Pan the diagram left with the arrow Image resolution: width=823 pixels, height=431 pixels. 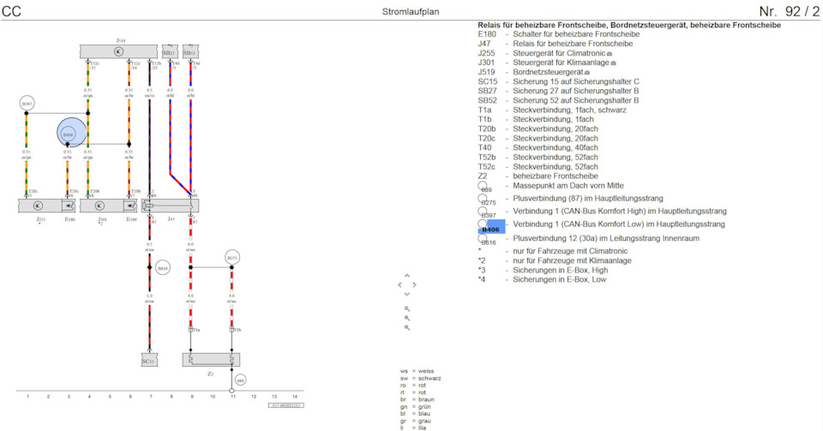pos(399,284)
